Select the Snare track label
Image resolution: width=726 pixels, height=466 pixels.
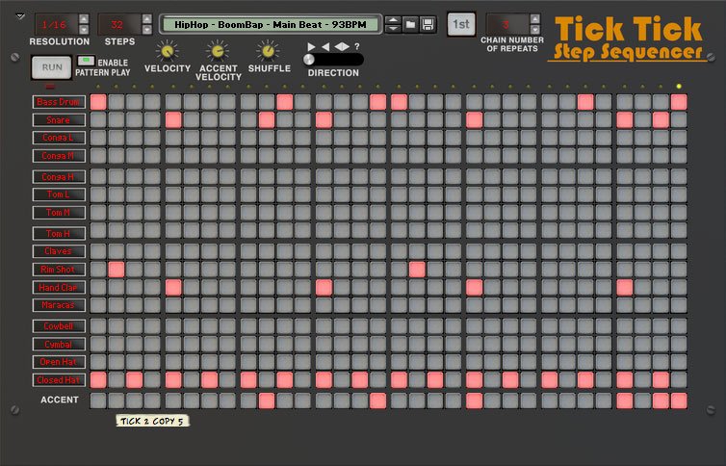[x=58, y=120]
